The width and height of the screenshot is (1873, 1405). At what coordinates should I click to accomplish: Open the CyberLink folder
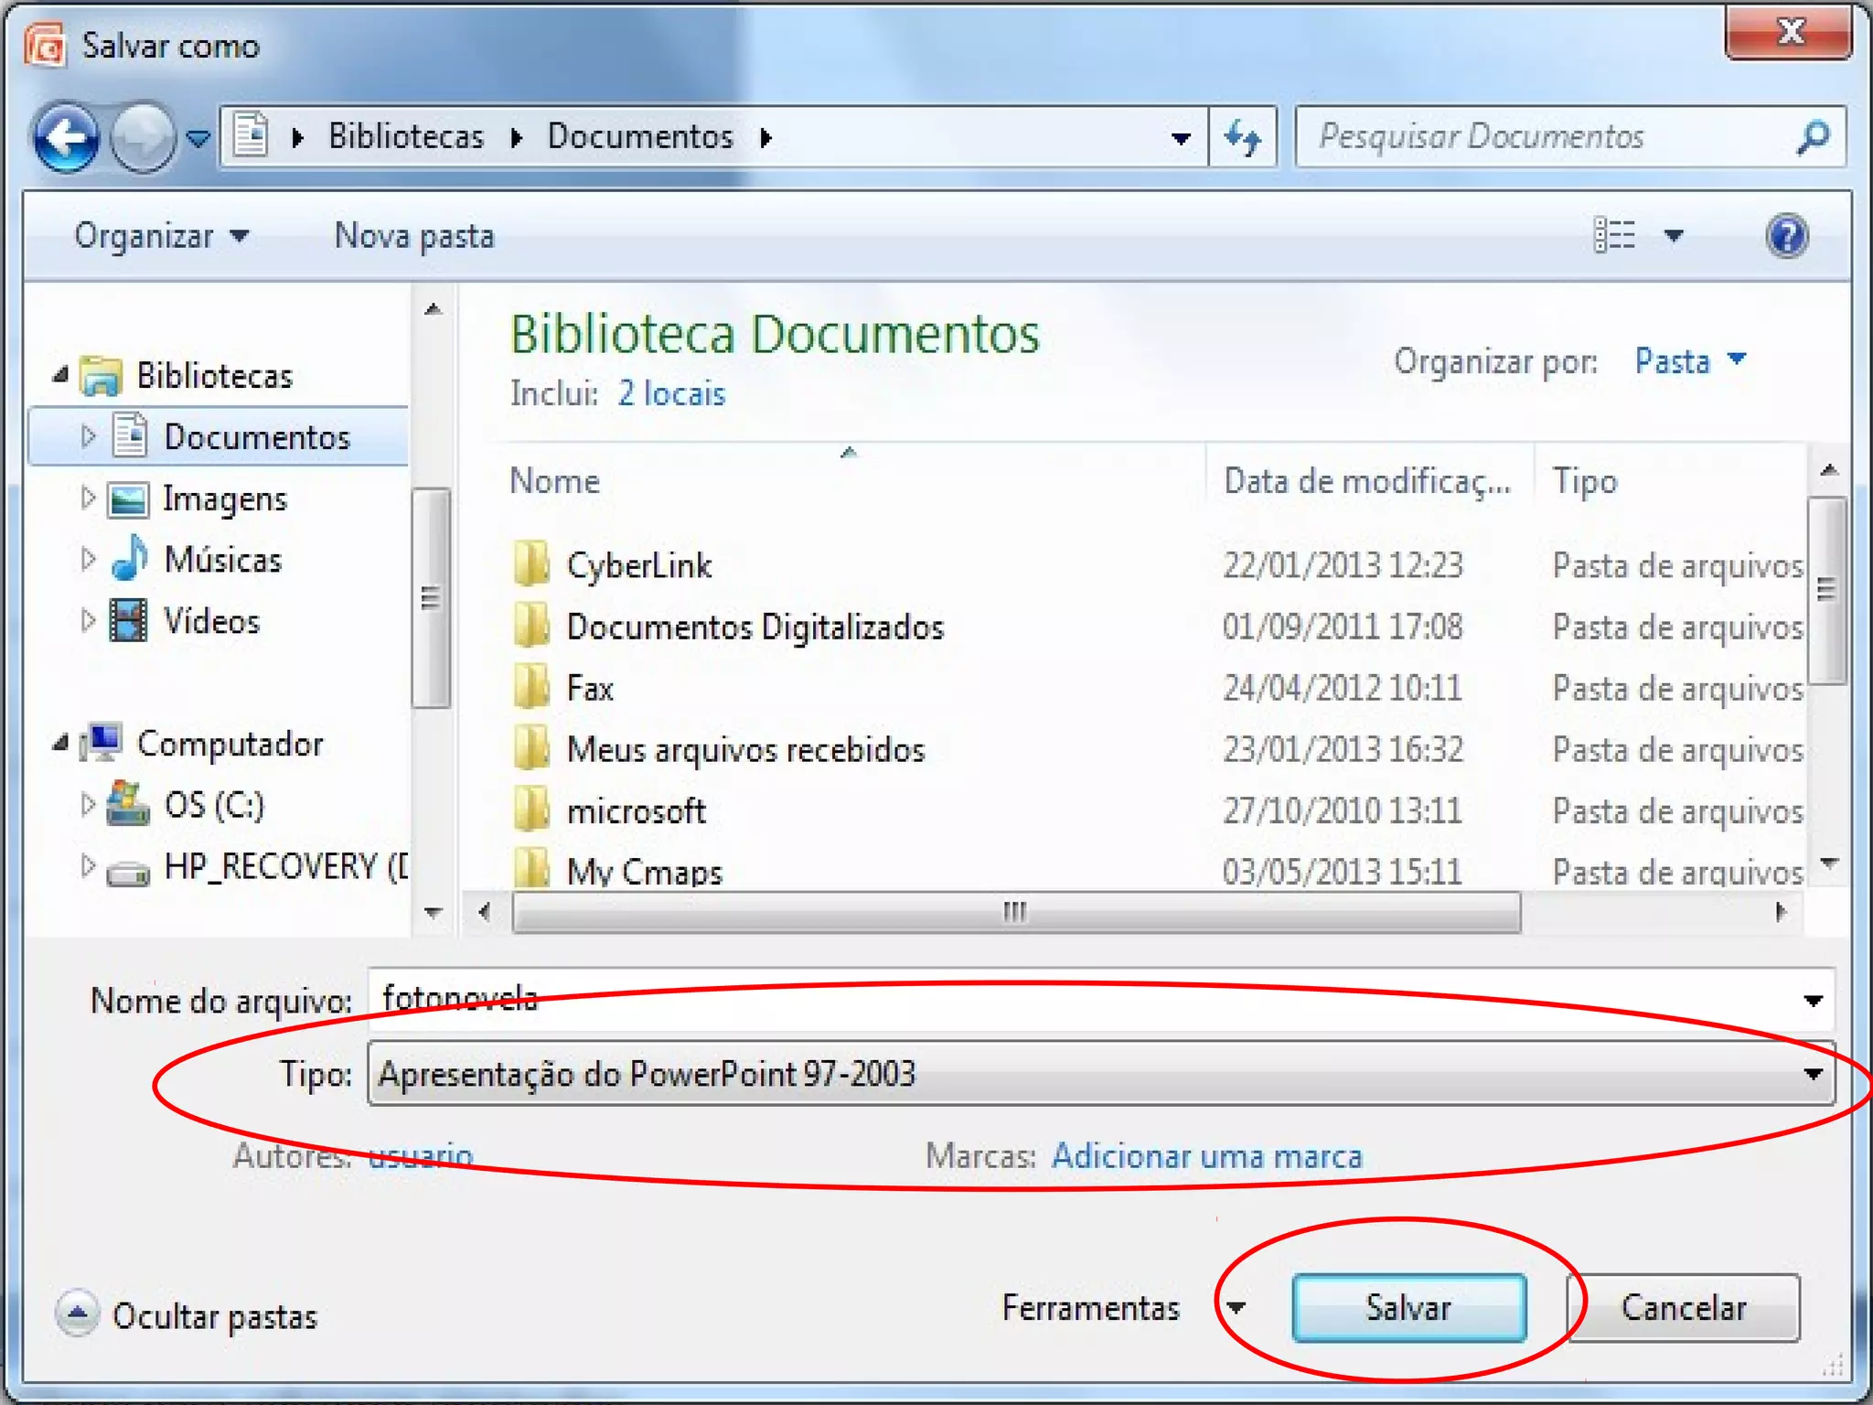pos(638,565)
